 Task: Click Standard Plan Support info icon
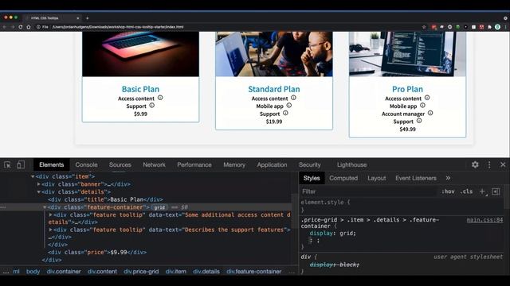click(x=285, y=113)
